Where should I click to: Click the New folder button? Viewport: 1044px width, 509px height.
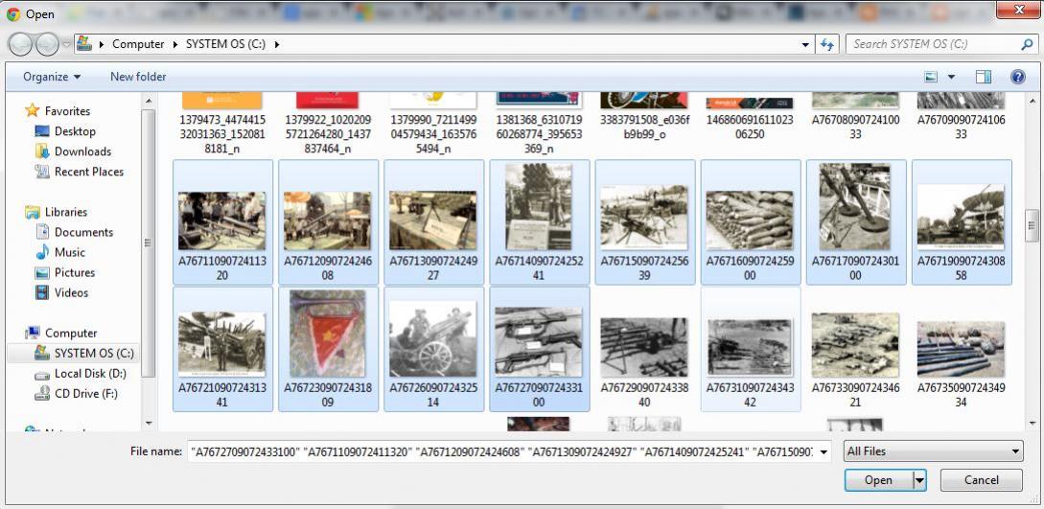point(138,78)
